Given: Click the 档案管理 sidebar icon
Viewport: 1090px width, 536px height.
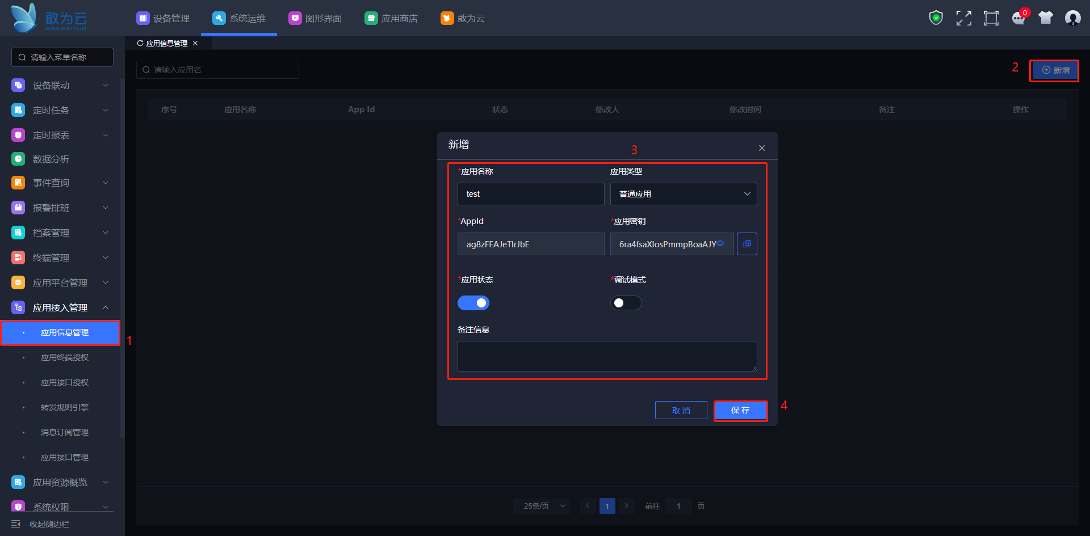Looking at the screenshot, I should pos(18,233).
